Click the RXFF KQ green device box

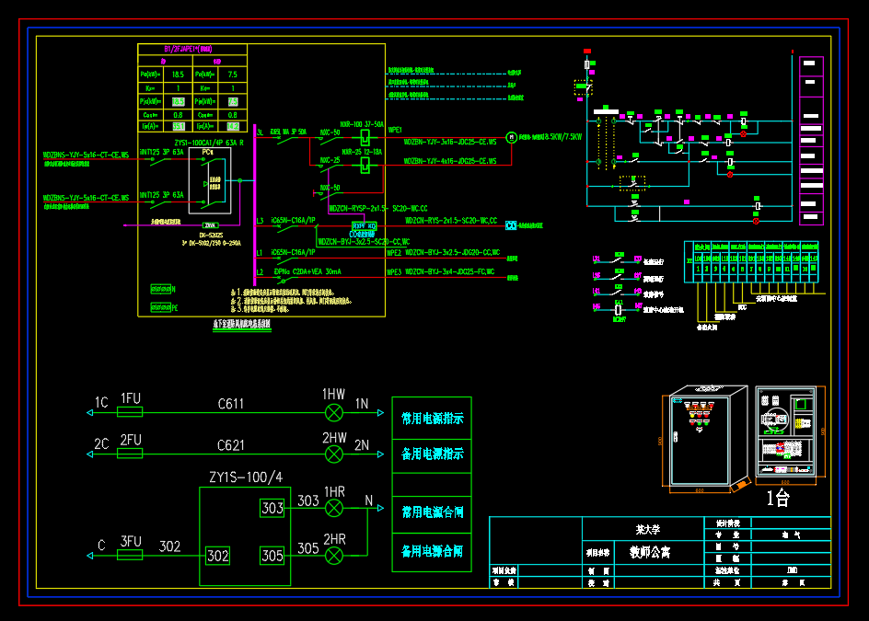(x=365, y=226)
